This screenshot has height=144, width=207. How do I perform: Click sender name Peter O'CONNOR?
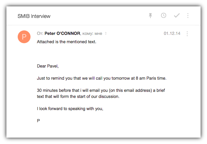click(x=62, y=33)
